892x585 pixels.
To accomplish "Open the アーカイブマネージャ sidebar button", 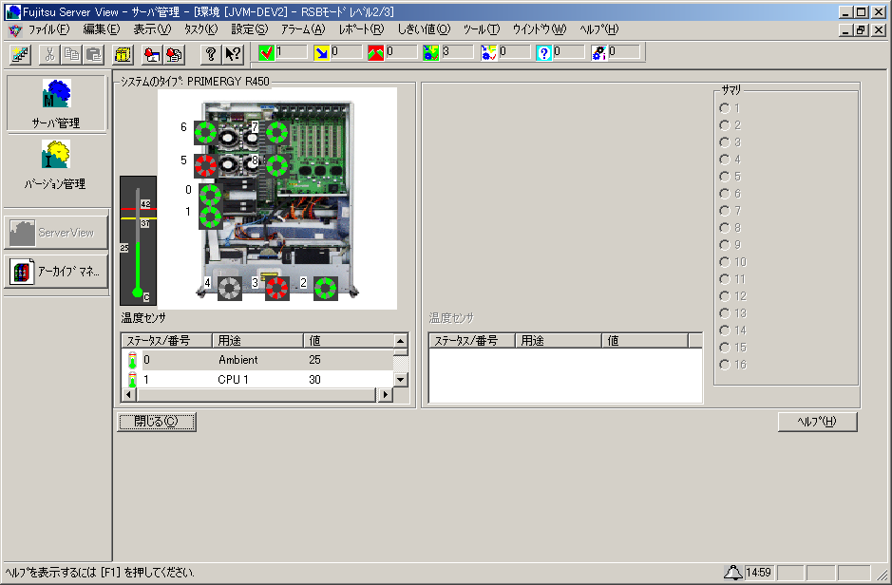I will 56,272.
